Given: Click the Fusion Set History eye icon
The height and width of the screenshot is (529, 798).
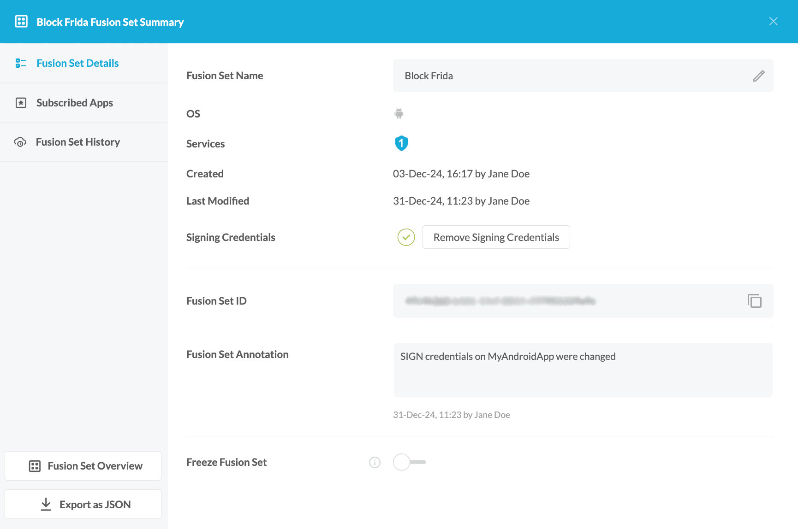Looking at the screenshot, I should pos(20,142).
